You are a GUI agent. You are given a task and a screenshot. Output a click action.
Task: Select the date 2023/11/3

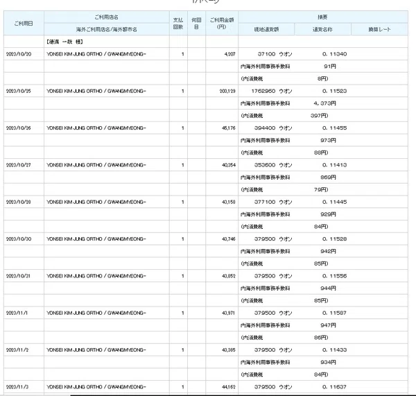coord(17,387)
